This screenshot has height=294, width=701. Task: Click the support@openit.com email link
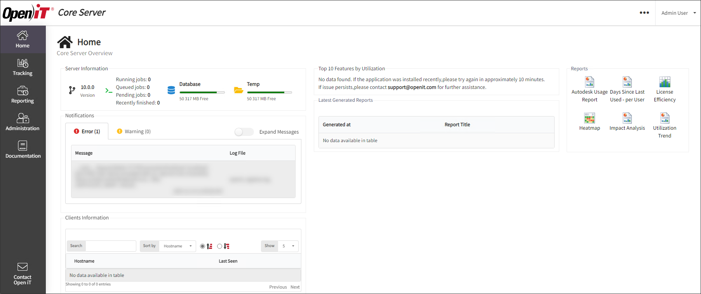(x=412, y=87)
